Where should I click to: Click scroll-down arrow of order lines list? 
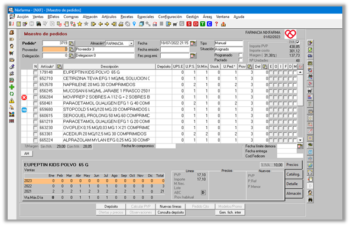coord(300,140)
